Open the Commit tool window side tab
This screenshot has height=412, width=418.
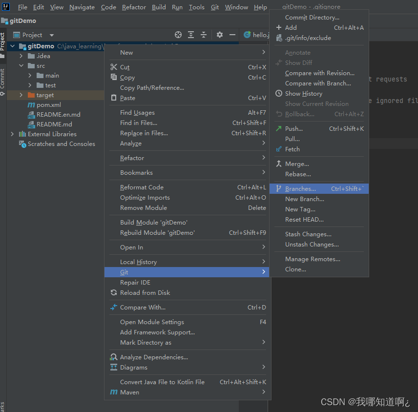point(2,82)
